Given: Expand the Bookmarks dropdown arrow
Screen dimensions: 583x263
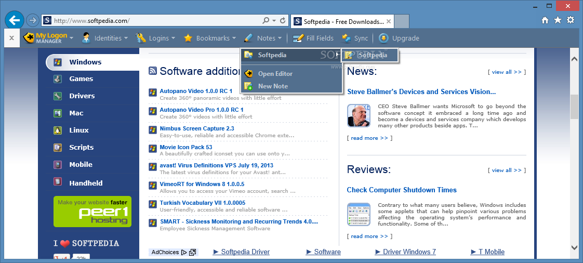Looking at the screenshot, I should pyautogui.click(x=234, y=38).
